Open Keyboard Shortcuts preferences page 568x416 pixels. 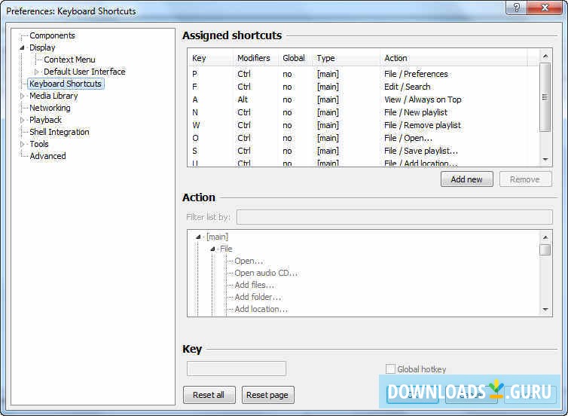[66, 84]
